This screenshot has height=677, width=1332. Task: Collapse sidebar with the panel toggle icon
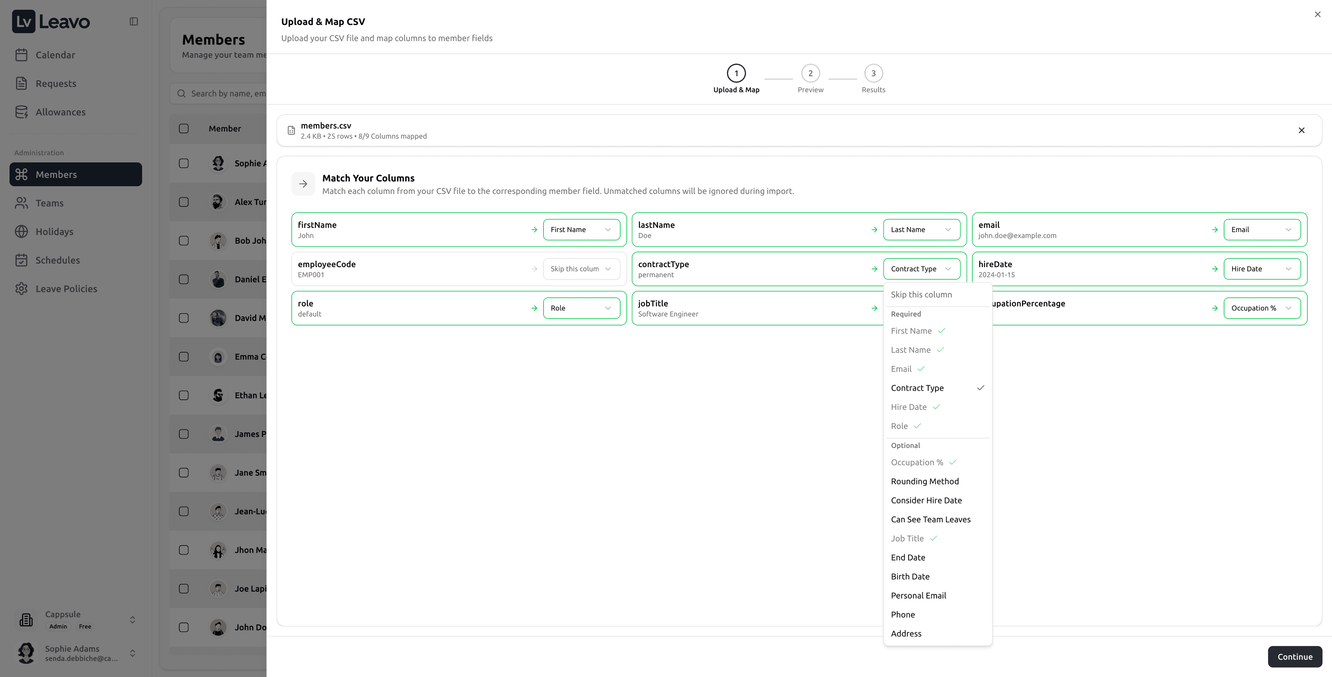pos(134,22)
